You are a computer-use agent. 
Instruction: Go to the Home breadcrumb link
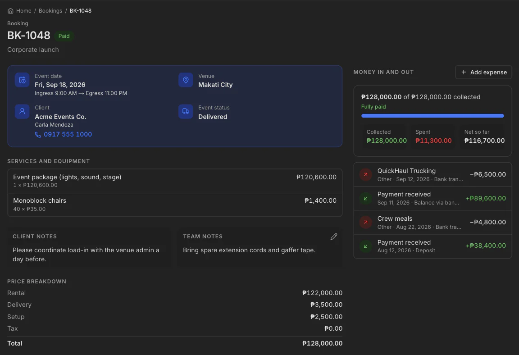click(x=24, y=11)
